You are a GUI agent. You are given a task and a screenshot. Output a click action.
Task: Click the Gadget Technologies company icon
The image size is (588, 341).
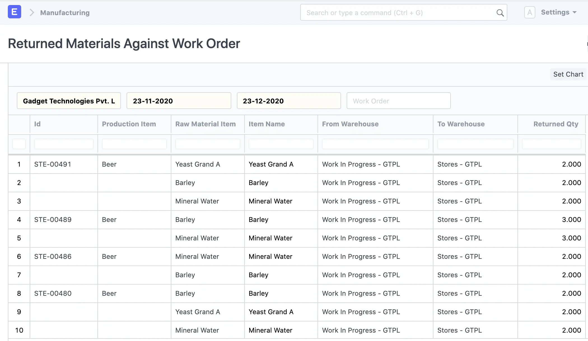point(14,12)
